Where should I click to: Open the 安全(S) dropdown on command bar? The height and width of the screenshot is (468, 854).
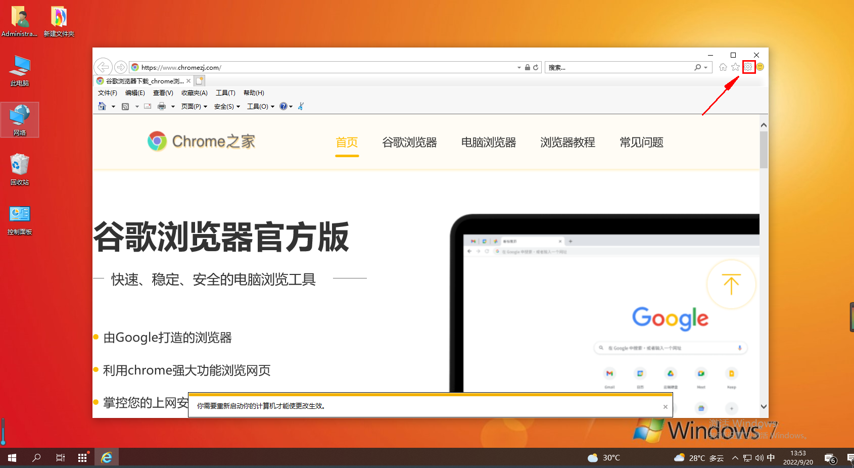click(224, 106)
